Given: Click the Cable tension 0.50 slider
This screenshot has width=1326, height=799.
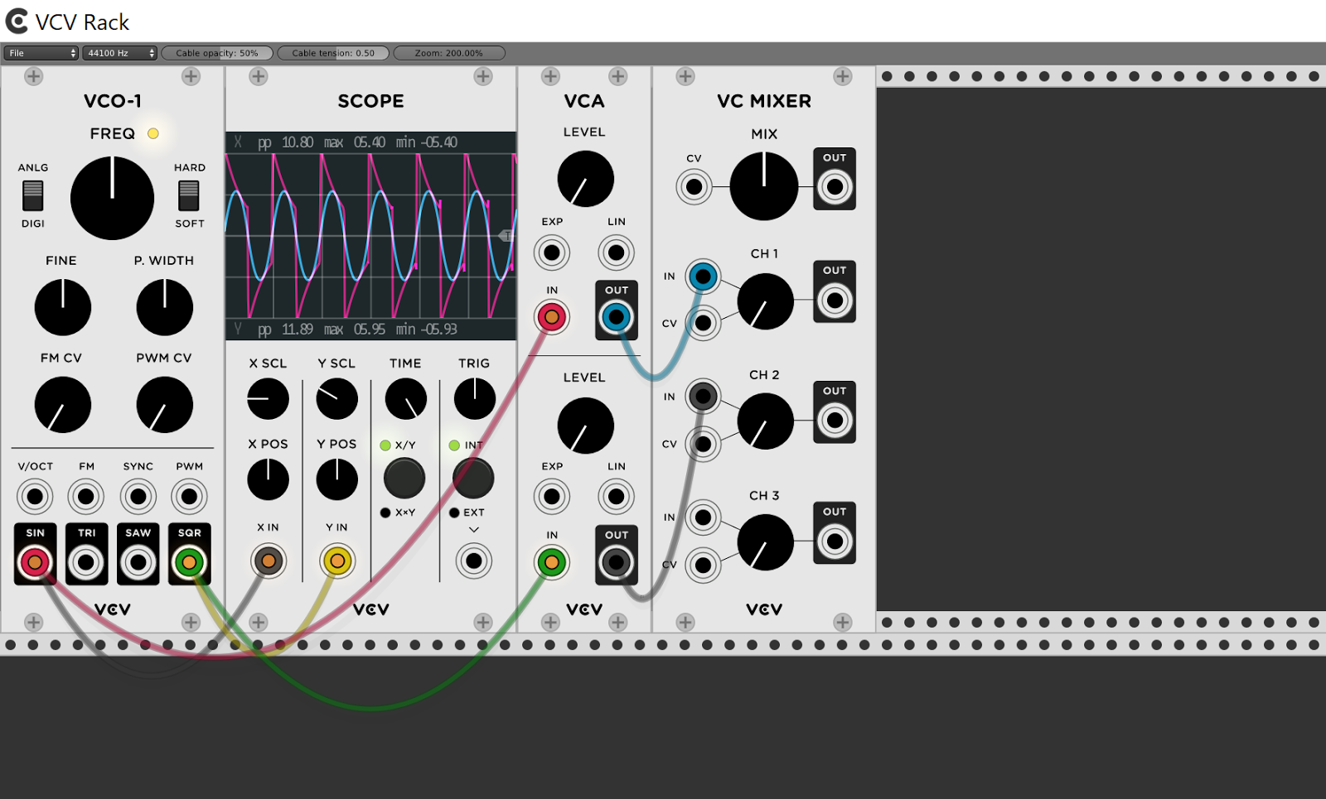Looking at the screenshot, I should pos(333,53).
